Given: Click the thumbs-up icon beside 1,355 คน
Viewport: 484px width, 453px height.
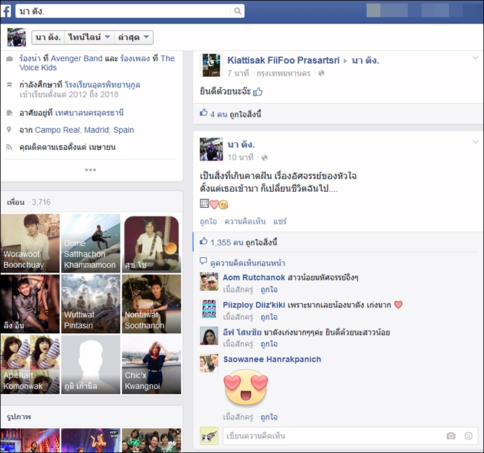Looking at the screenshot, I should [x=204, y=241].
